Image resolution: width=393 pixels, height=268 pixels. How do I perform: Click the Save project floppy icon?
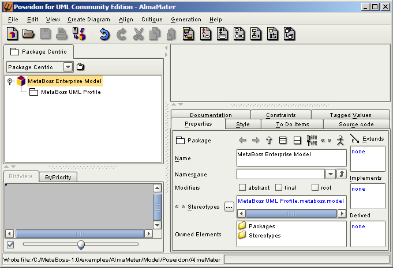point(45,34)
